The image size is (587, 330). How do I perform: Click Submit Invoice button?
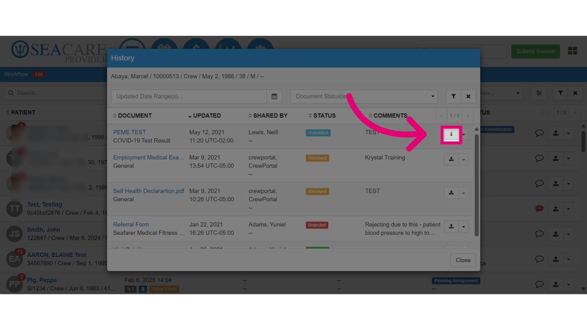tap(535, 51)
